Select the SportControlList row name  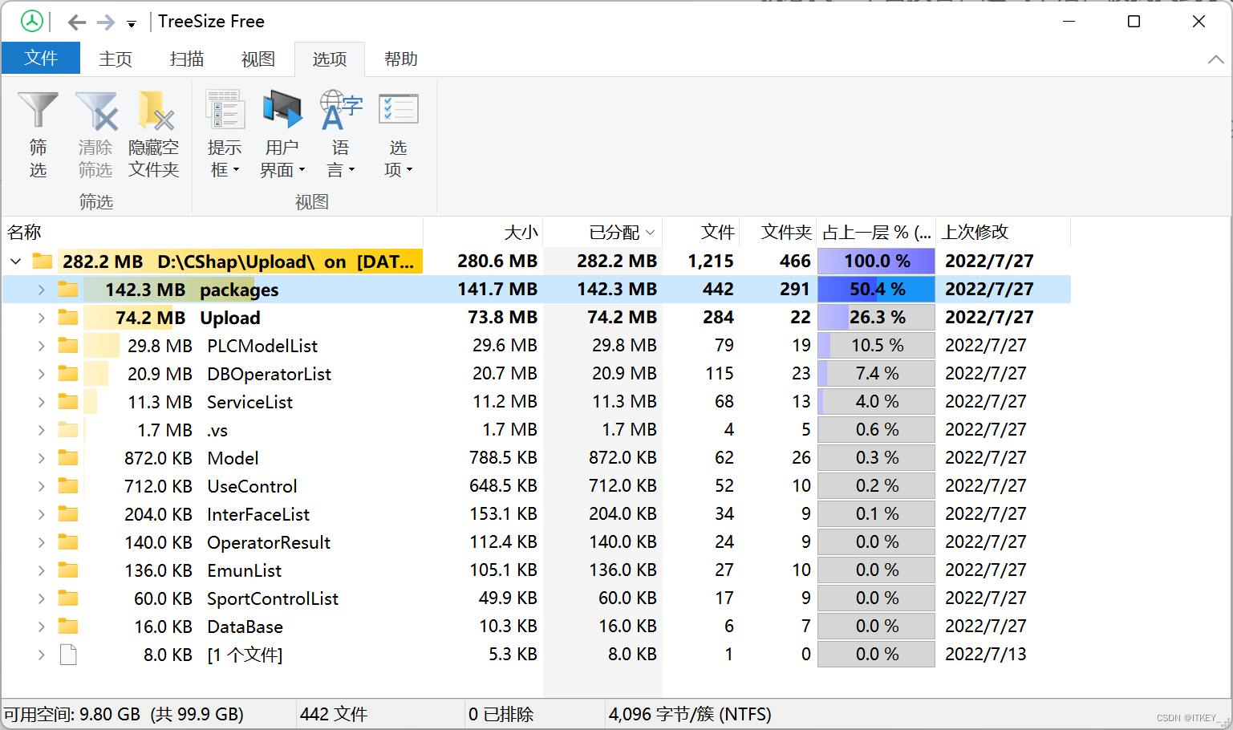[x=273, y=598]
